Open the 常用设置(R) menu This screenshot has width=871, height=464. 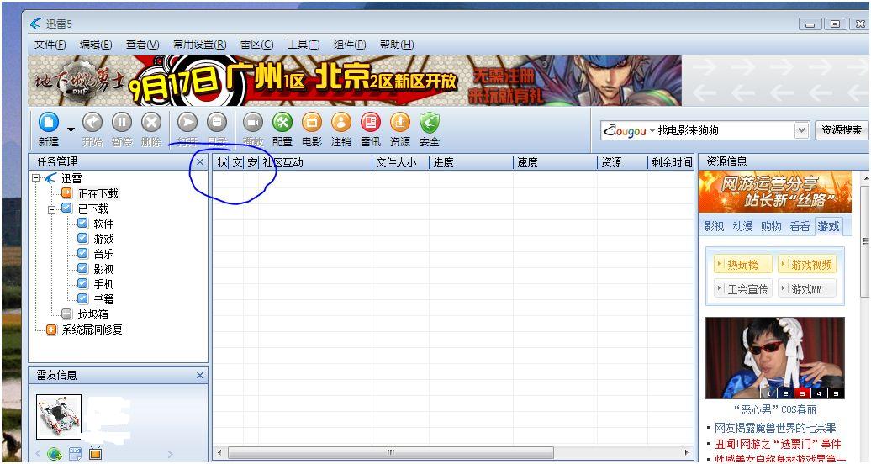(x=200, y=45)
